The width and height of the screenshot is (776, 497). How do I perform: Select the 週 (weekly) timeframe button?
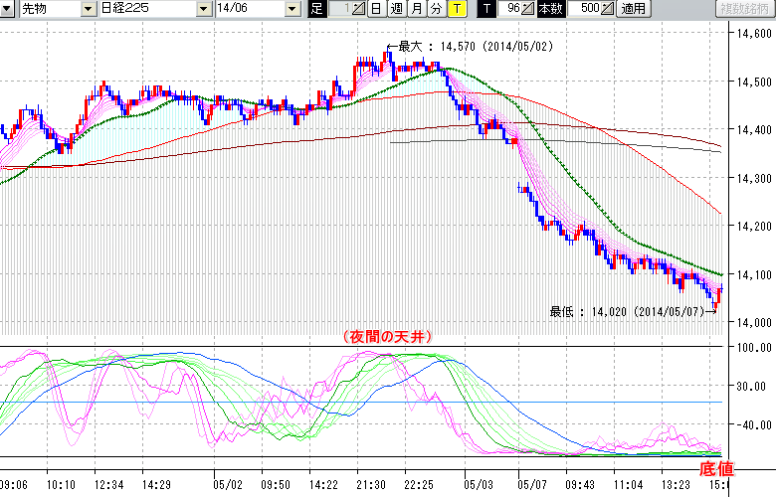pyautogui.click(x=396, y=9)
